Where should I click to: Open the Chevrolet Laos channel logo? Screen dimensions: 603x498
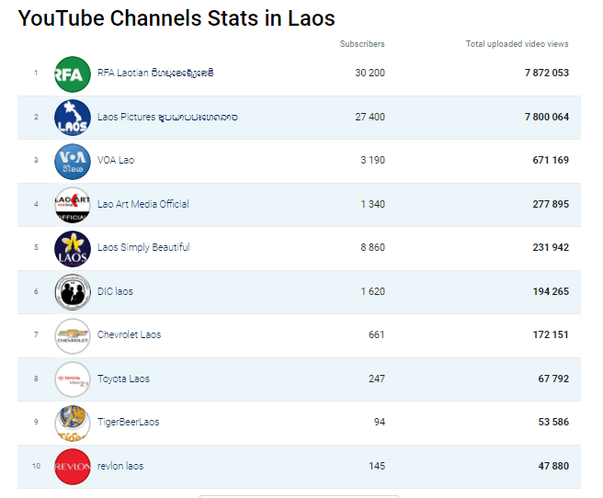(x=73, y=336)
